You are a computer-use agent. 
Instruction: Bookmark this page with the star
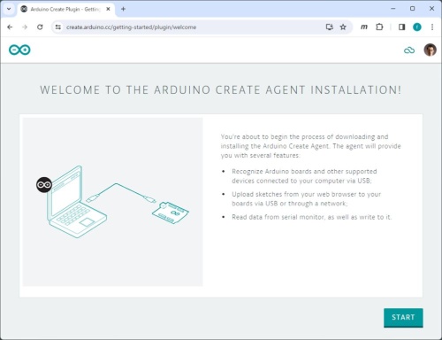343,27
